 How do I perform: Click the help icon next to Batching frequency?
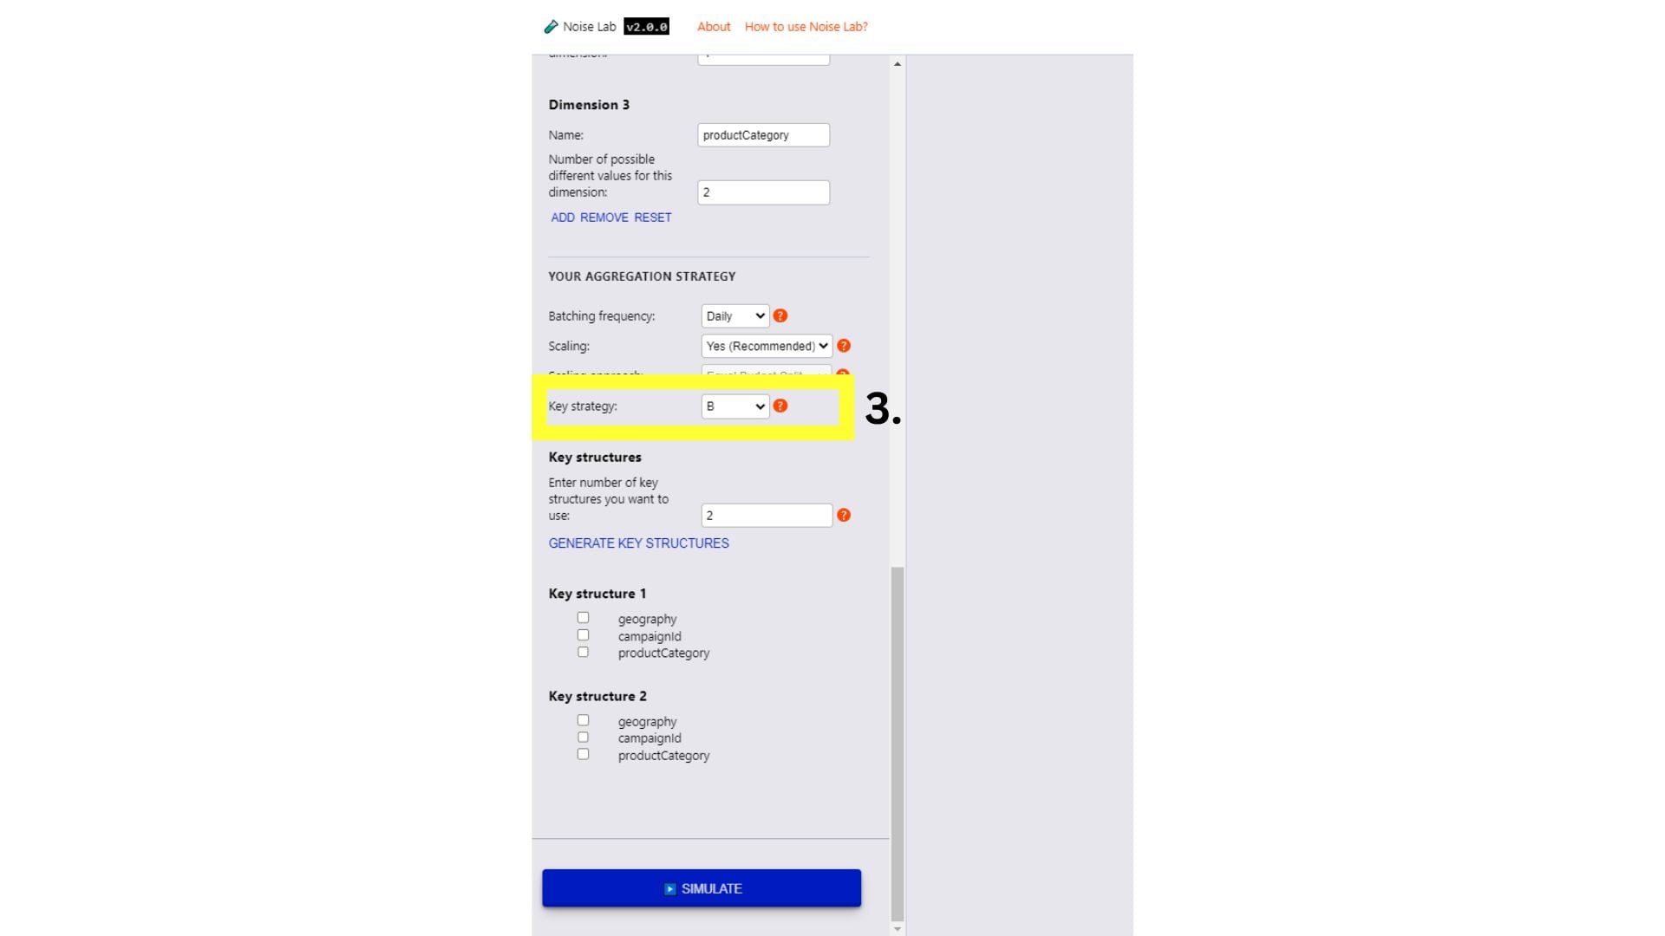tap(780, 315)
